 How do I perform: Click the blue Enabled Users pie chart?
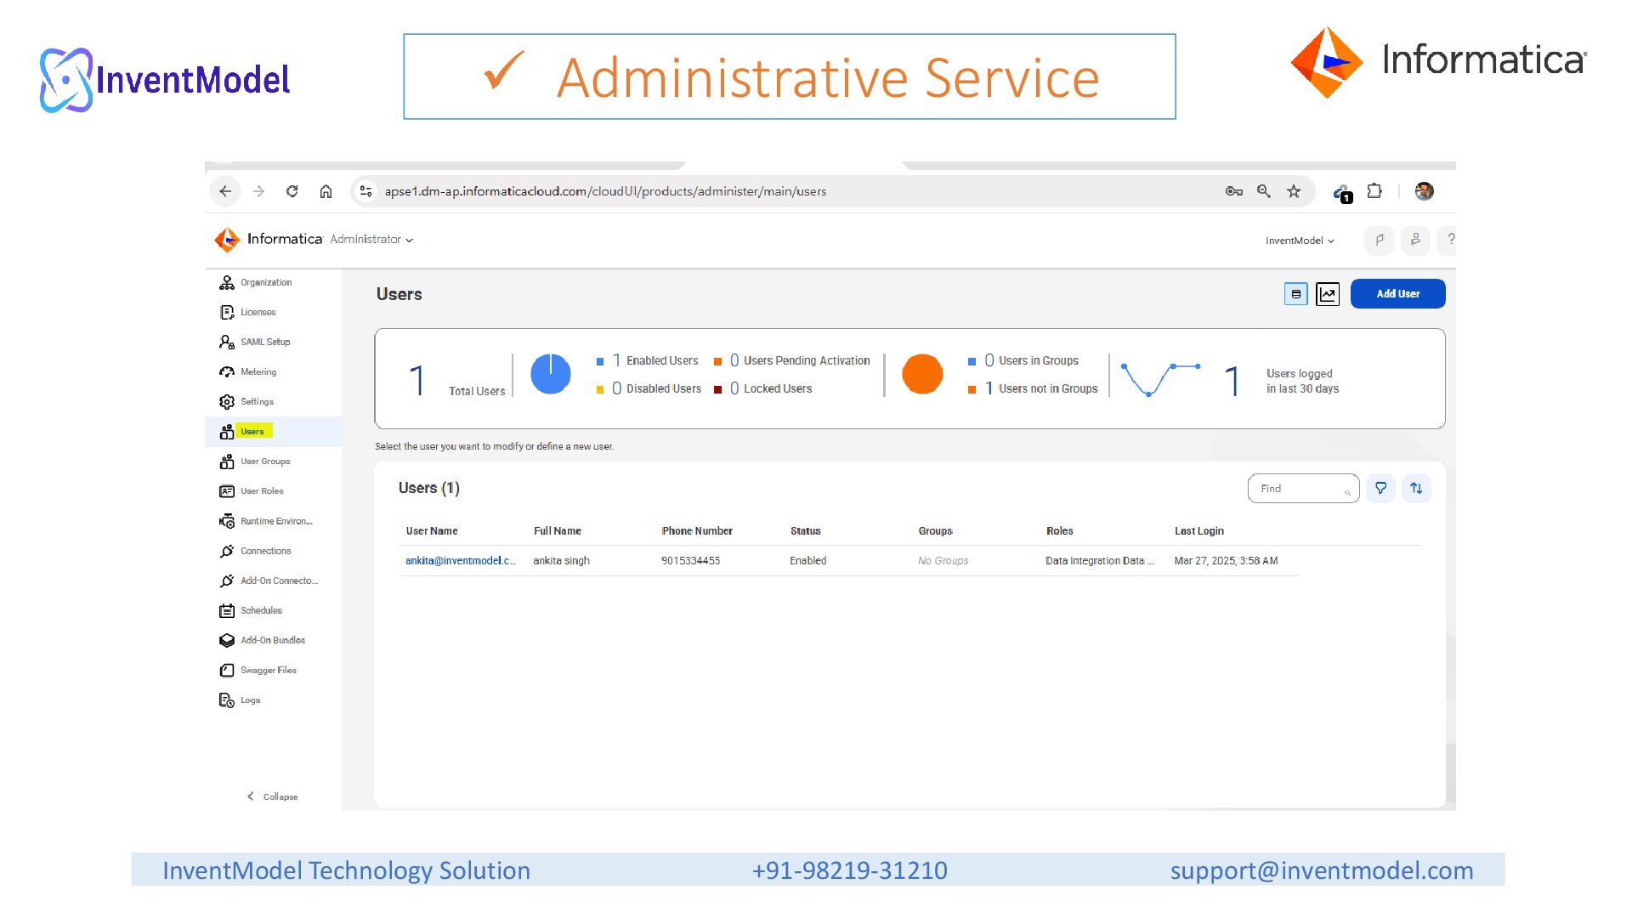pos(551,374)
